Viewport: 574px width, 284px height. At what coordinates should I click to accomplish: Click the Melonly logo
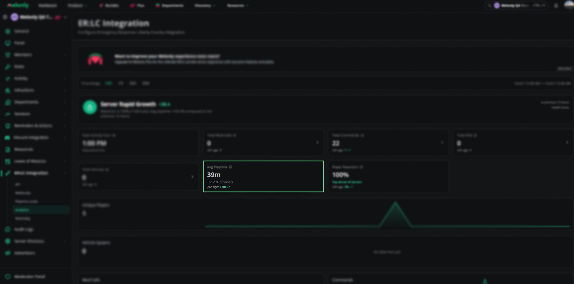click(x=18, y=5)
